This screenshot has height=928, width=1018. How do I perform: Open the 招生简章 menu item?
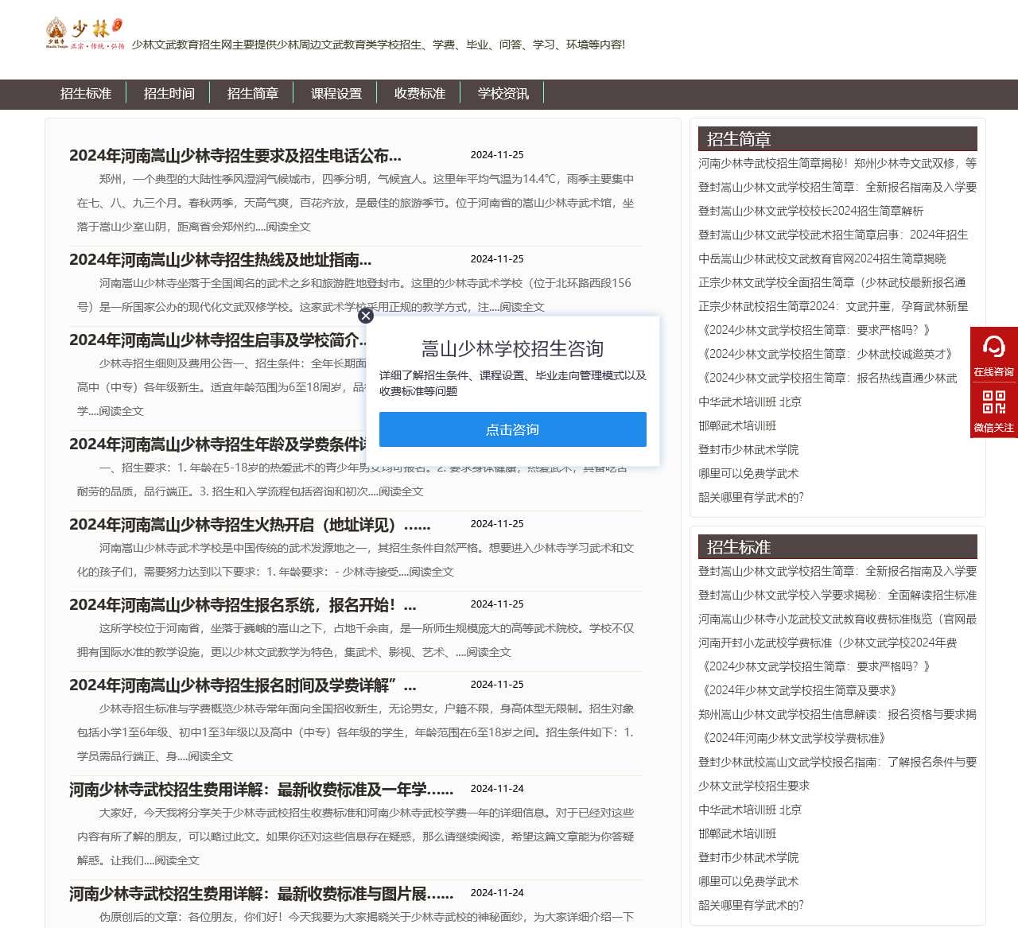coord(252,93)
